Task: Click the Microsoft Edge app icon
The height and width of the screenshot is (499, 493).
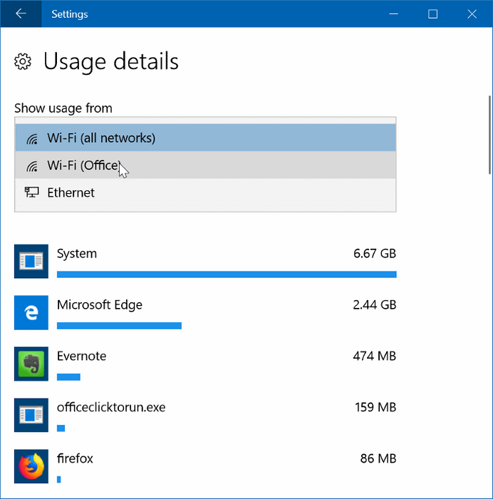Action: click(x=31, y=313)
